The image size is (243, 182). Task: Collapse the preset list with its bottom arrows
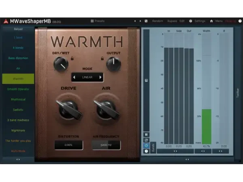pos(18,159)
